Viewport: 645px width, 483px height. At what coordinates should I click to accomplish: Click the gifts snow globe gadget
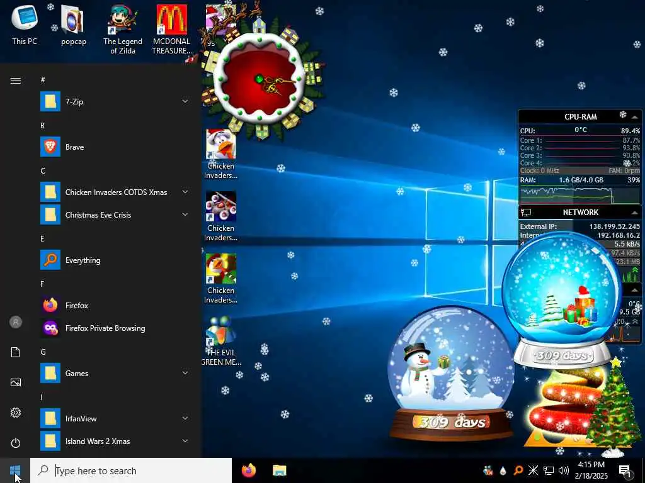tap(562, 300)
